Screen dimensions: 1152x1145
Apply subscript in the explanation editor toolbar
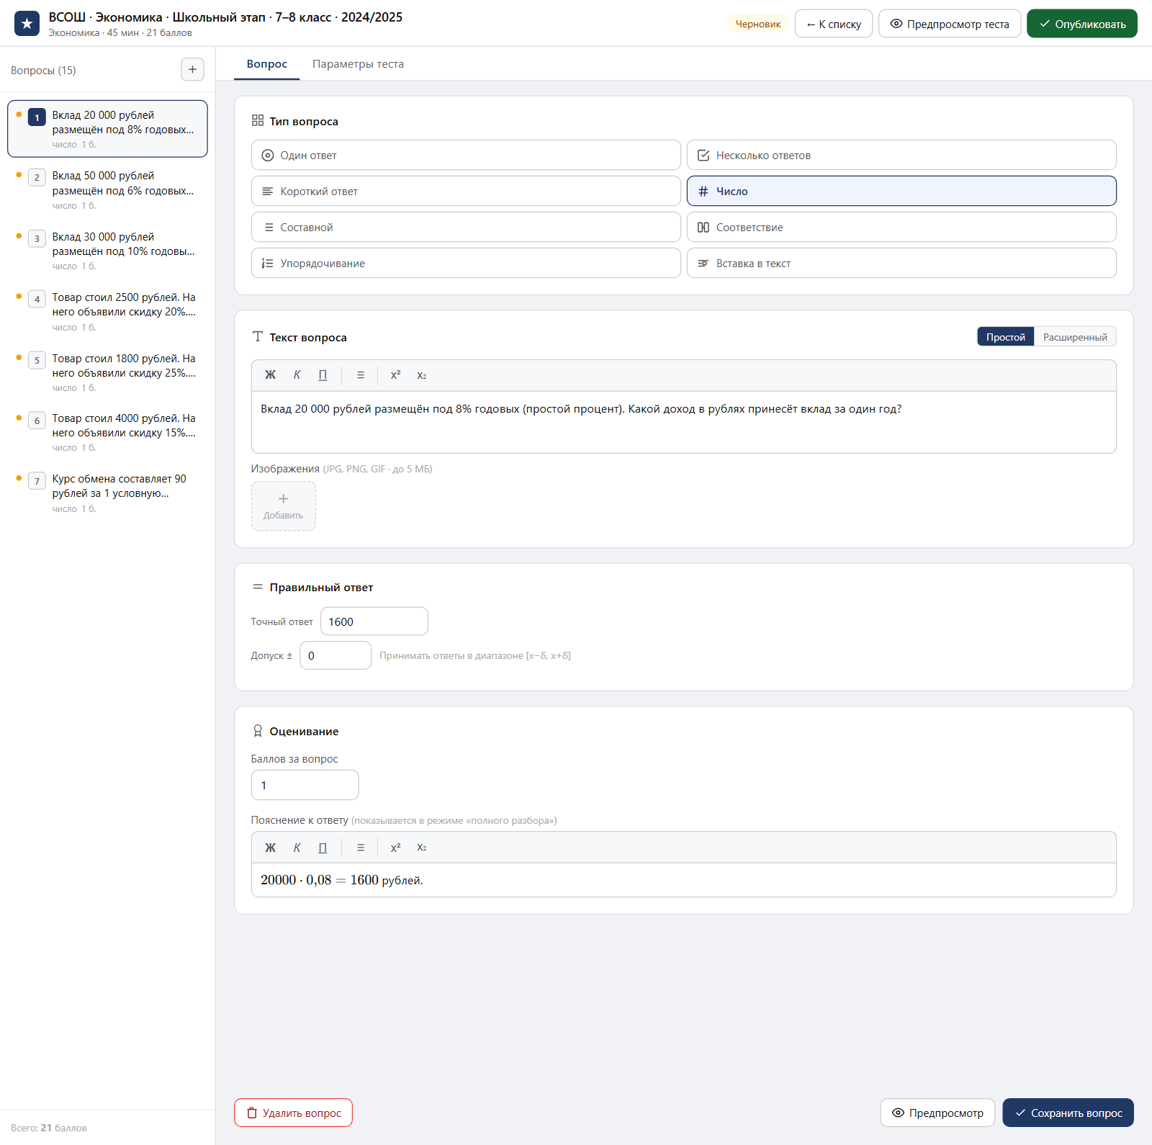coord(422,848)
